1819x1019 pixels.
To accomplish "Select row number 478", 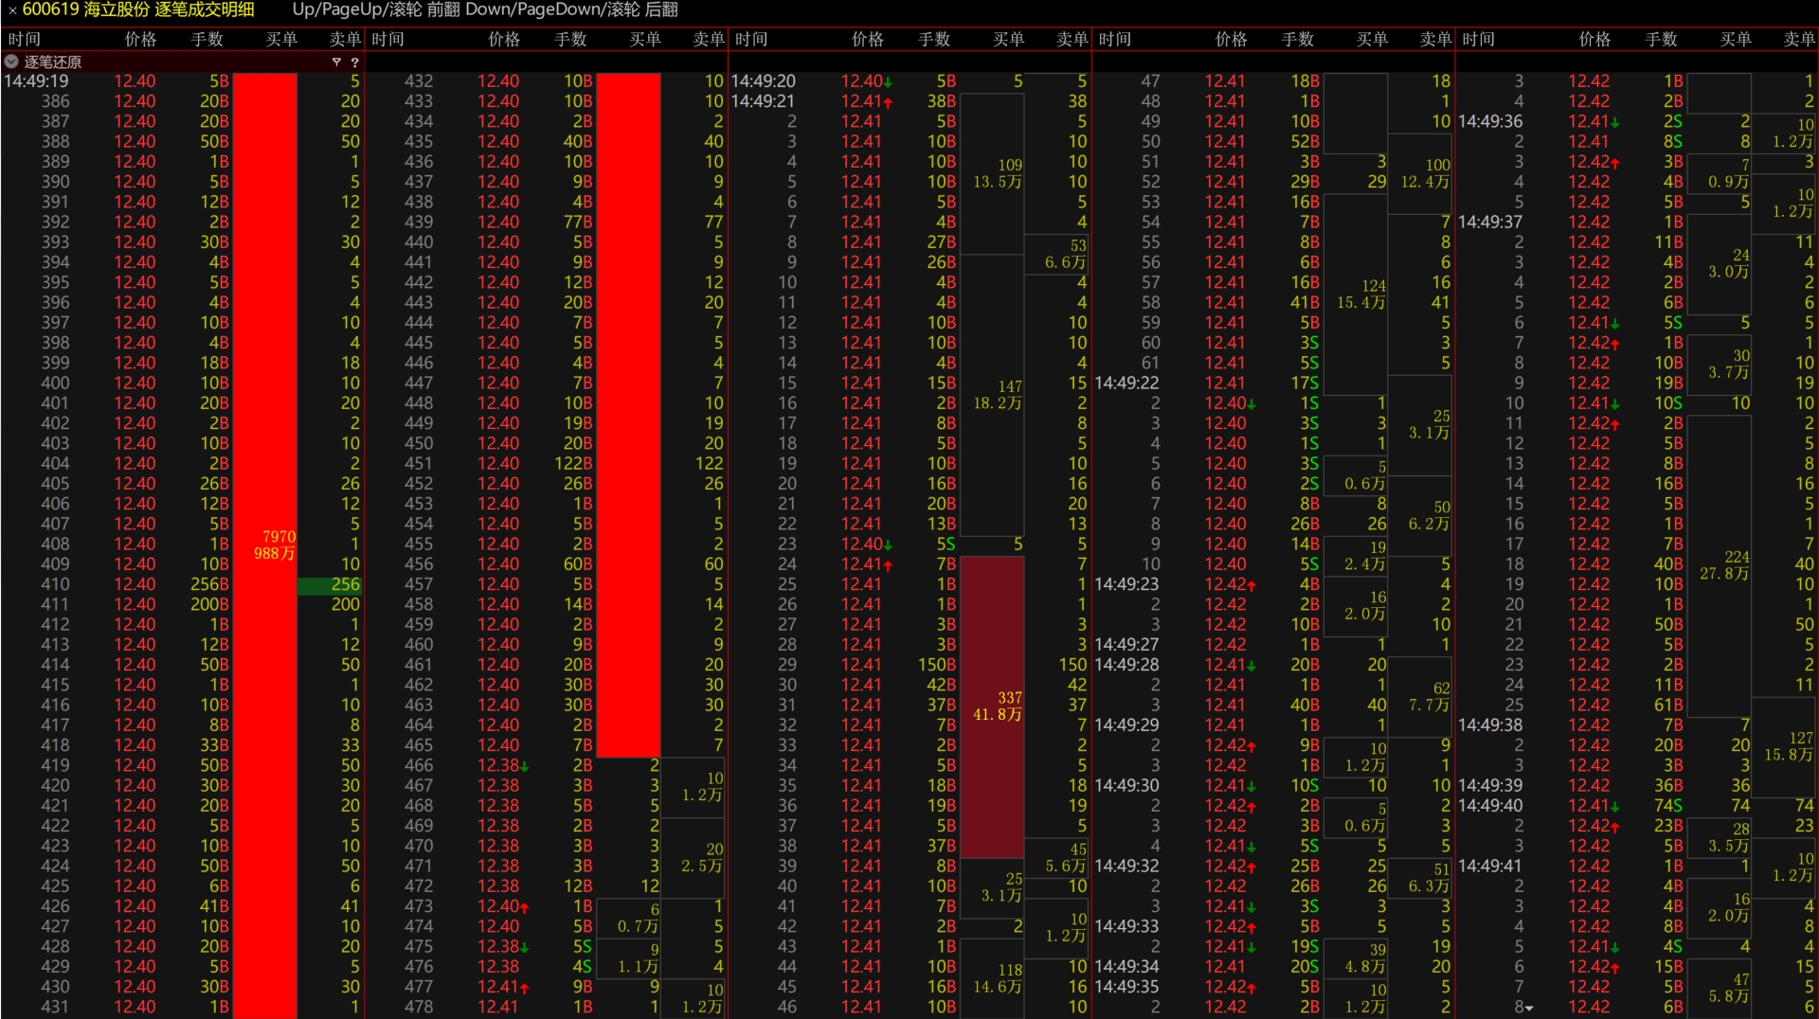I will coord(419,1008).
